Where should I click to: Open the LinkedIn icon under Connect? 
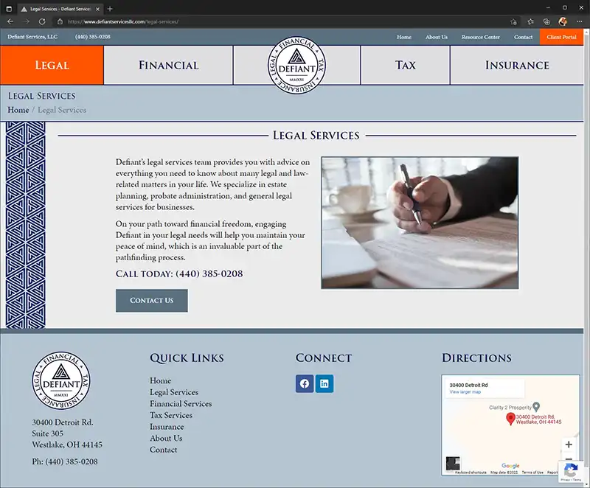click(324, 383)
